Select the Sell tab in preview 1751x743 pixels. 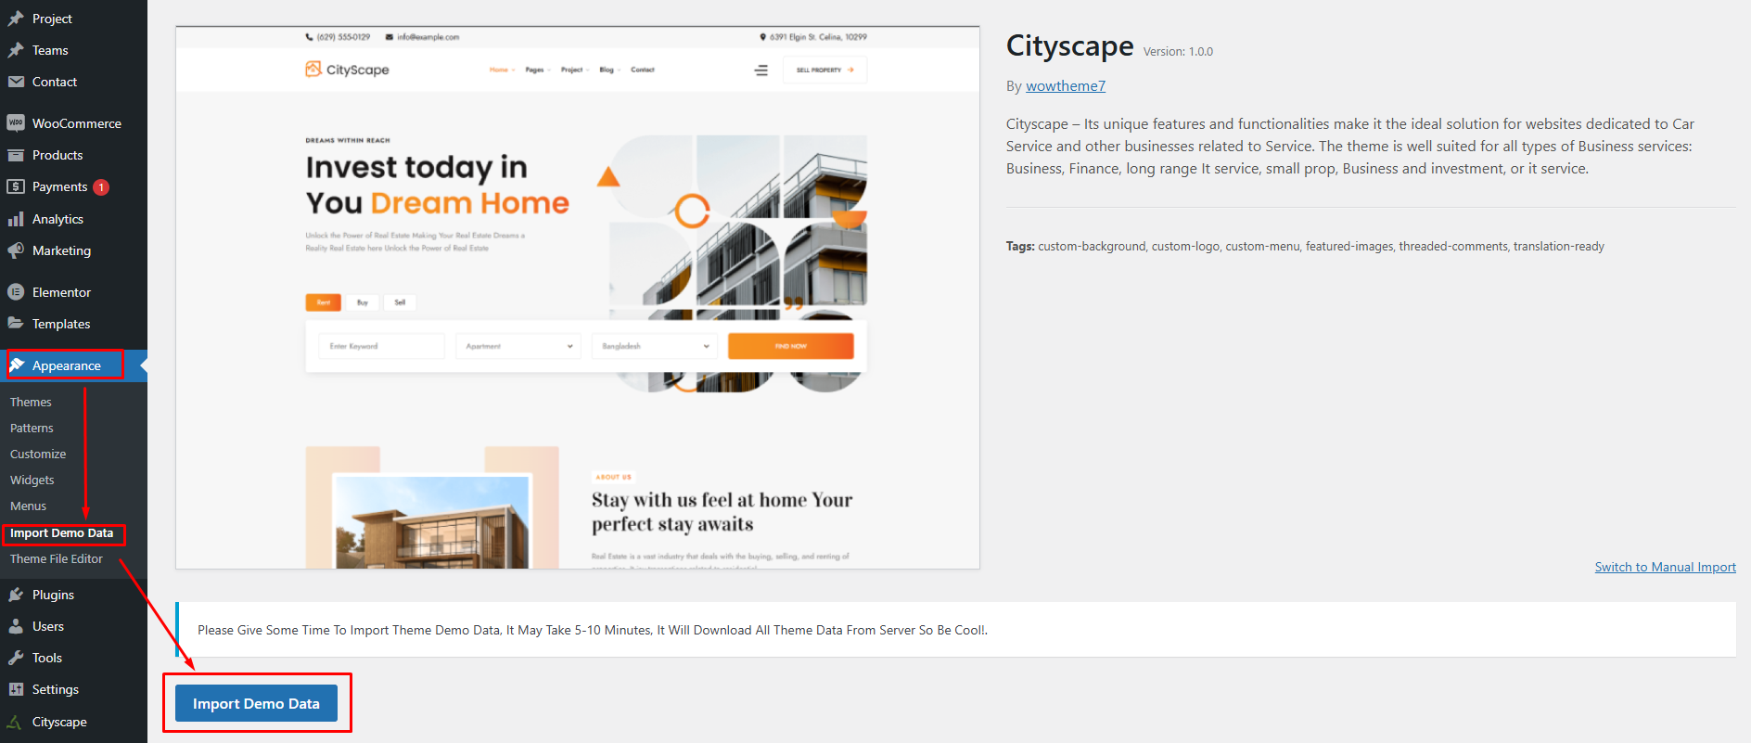click(x=400, y=302)
